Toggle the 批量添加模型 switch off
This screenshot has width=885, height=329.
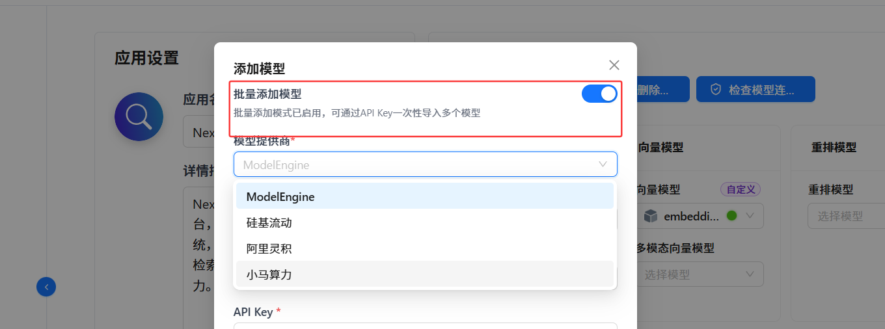[599, 94]
